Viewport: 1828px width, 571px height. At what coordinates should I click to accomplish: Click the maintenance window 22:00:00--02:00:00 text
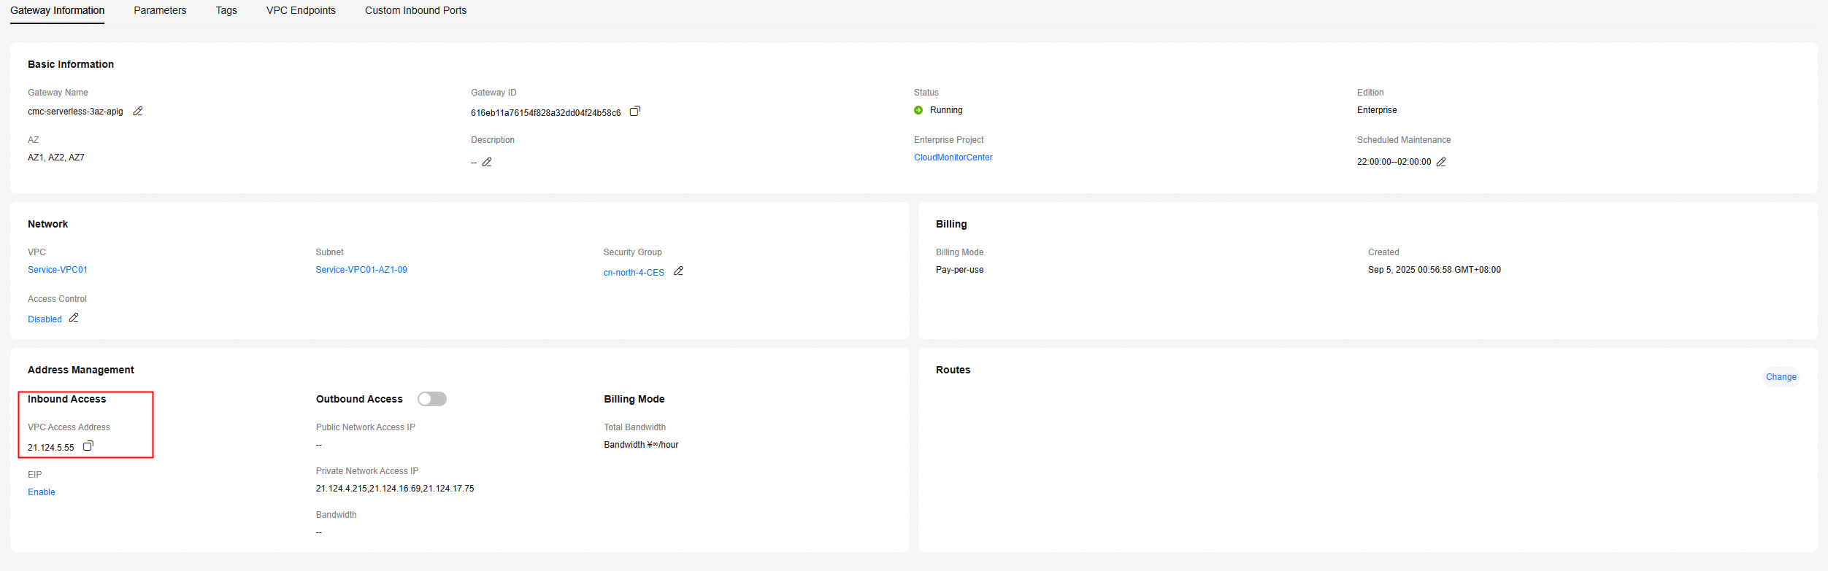[1394, 162]
